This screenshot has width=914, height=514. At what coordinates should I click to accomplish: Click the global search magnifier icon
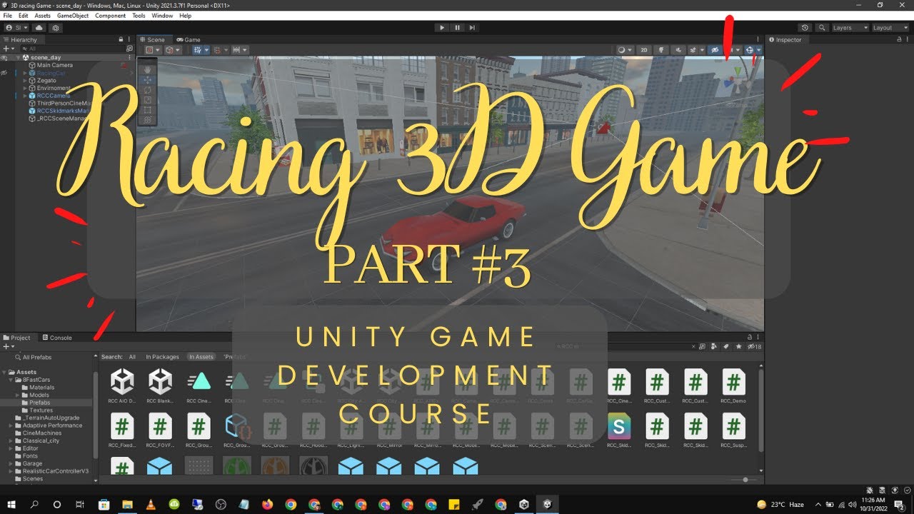tap(821, 28)
